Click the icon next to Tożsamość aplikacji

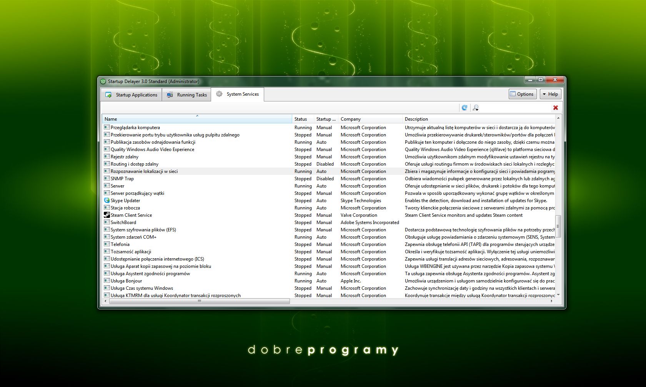(x=107, y=251)
